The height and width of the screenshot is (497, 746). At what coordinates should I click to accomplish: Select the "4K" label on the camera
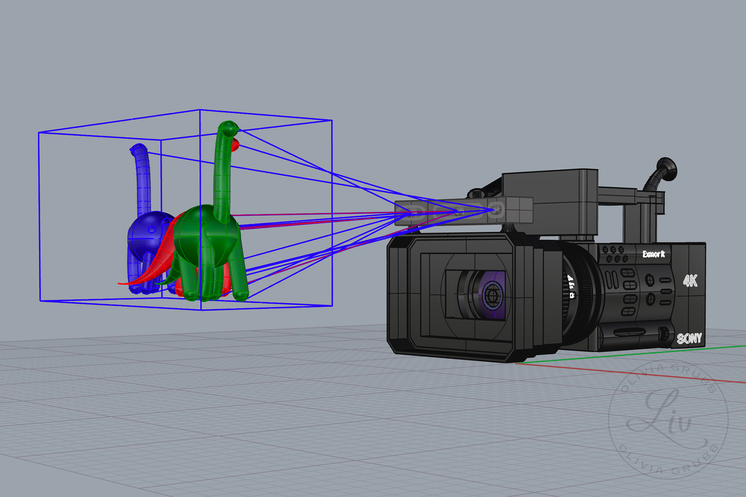pyautogui.click(x=690, y=280)
